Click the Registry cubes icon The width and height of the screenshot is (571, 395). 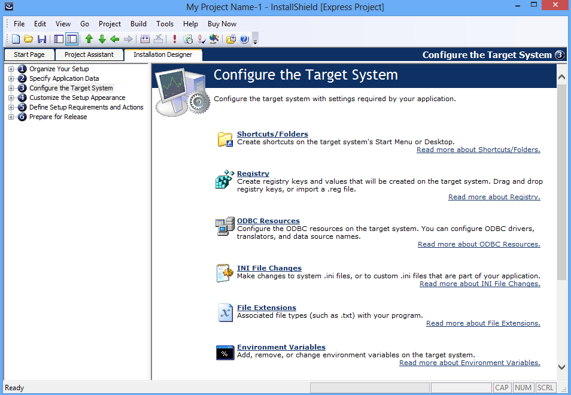click(x=224, y=179)
